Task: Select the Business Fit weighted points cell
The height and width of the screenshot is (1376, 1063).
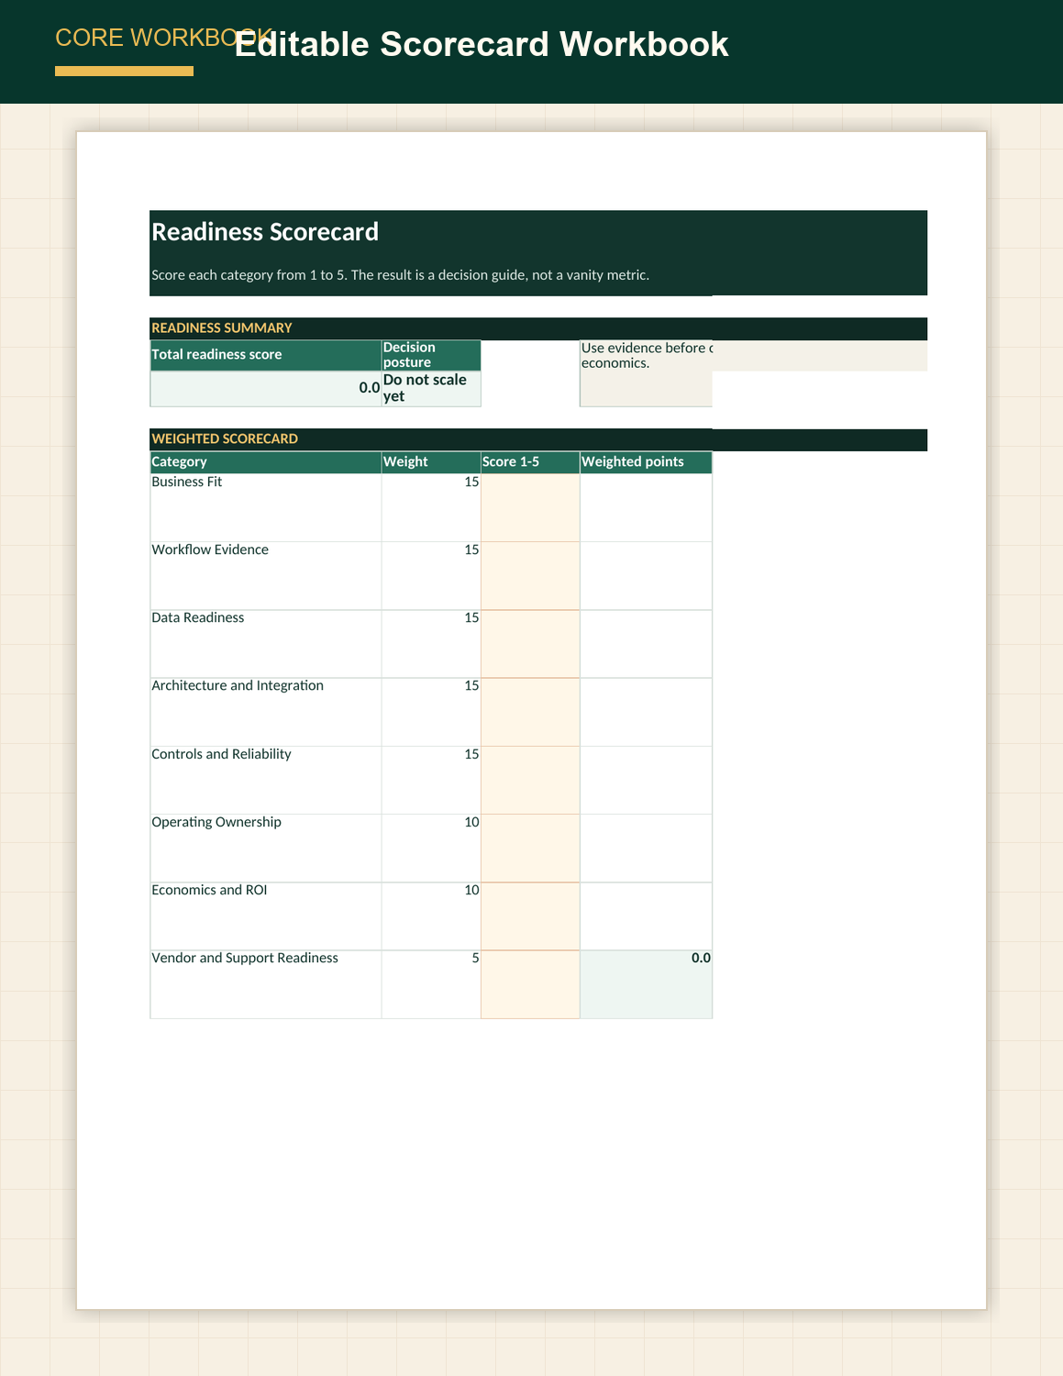Action: click(646, 507)
